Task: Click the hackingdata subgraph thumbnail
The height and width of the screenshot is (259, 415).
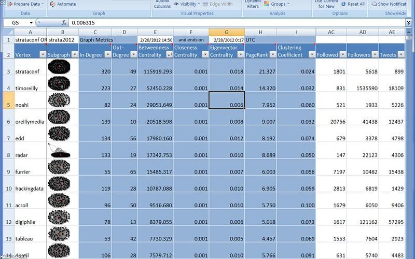Action: click(59, 183)
